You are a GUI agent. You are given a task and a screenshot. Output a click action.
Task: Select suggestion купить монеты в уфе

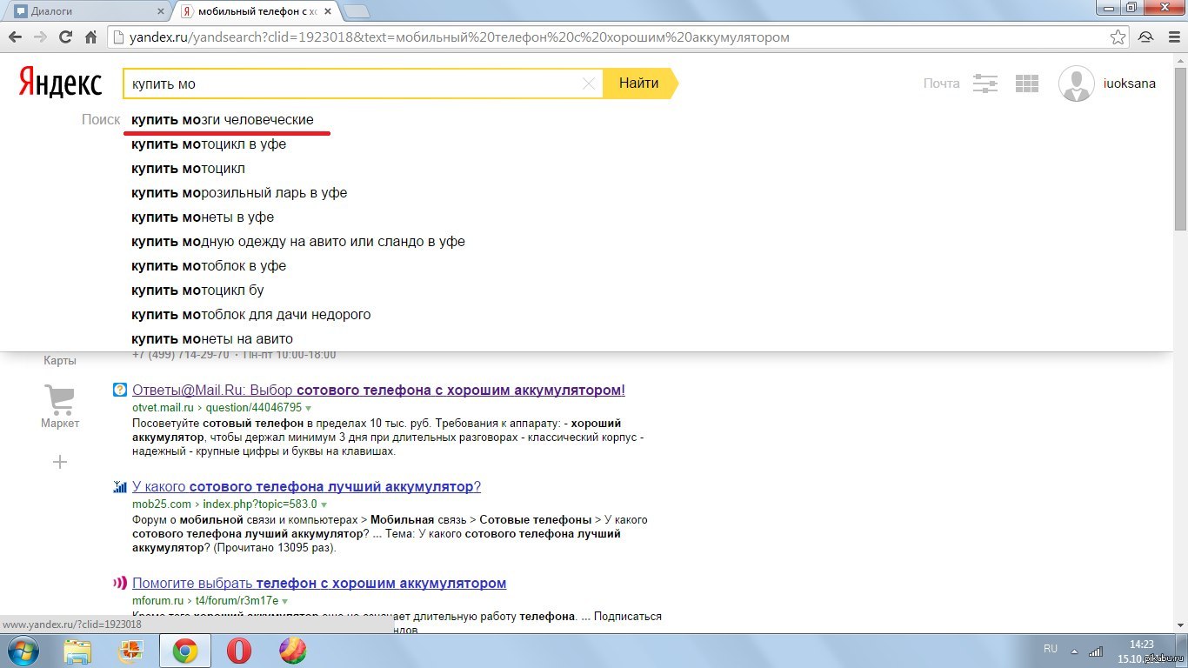[x=203, y=217]
